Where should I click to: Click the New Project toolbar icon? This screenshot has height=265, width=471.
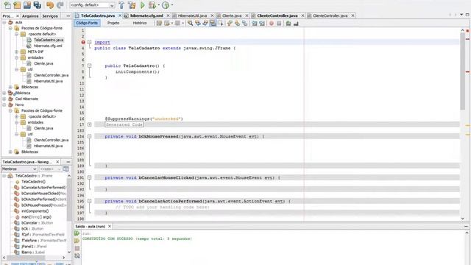pyautogui.click(x=17, y=5)
